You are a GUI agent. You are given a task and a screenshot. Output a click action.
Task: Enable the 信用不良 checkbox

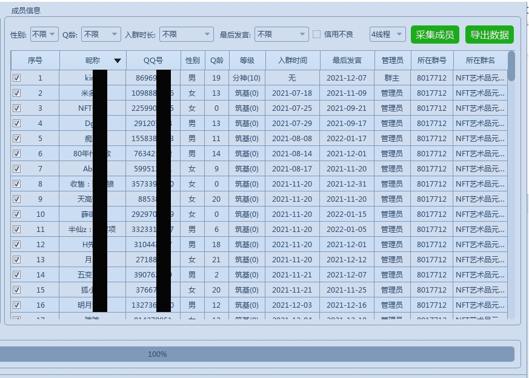(x=316, y=35)
